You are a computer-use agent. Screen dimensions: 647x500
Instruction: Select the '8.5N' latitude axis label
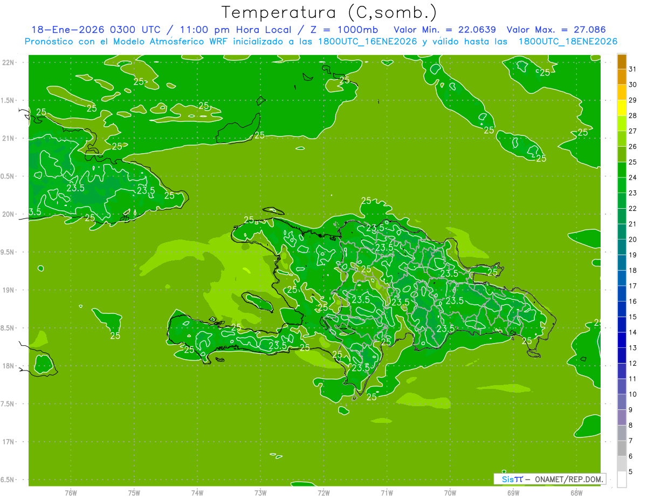[x=8, y=328]
